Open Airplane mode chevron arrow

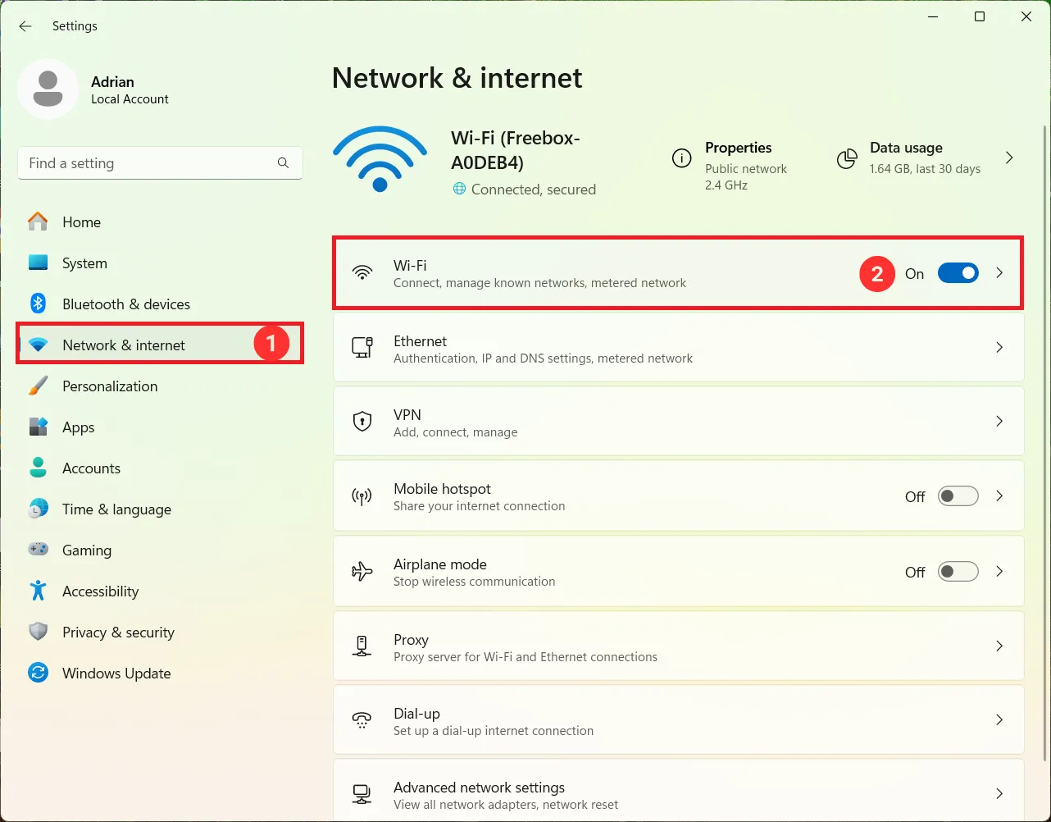999,572
